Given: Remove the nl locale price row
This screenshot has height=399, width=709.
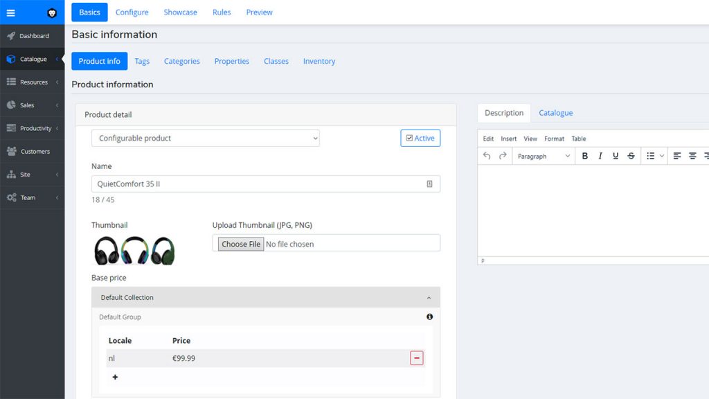Looking at the screenshot, I should [416, 358].
